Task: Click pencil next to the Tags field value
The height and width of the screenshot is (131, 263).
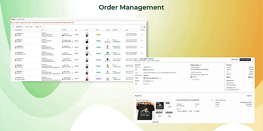Action: 149,84
